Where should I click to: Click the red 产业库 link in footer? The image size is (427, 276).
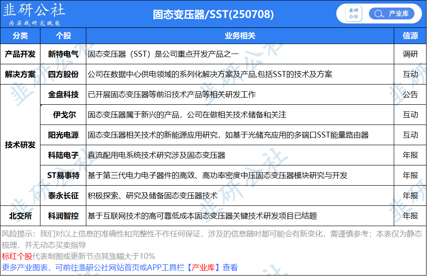[203, 267]
